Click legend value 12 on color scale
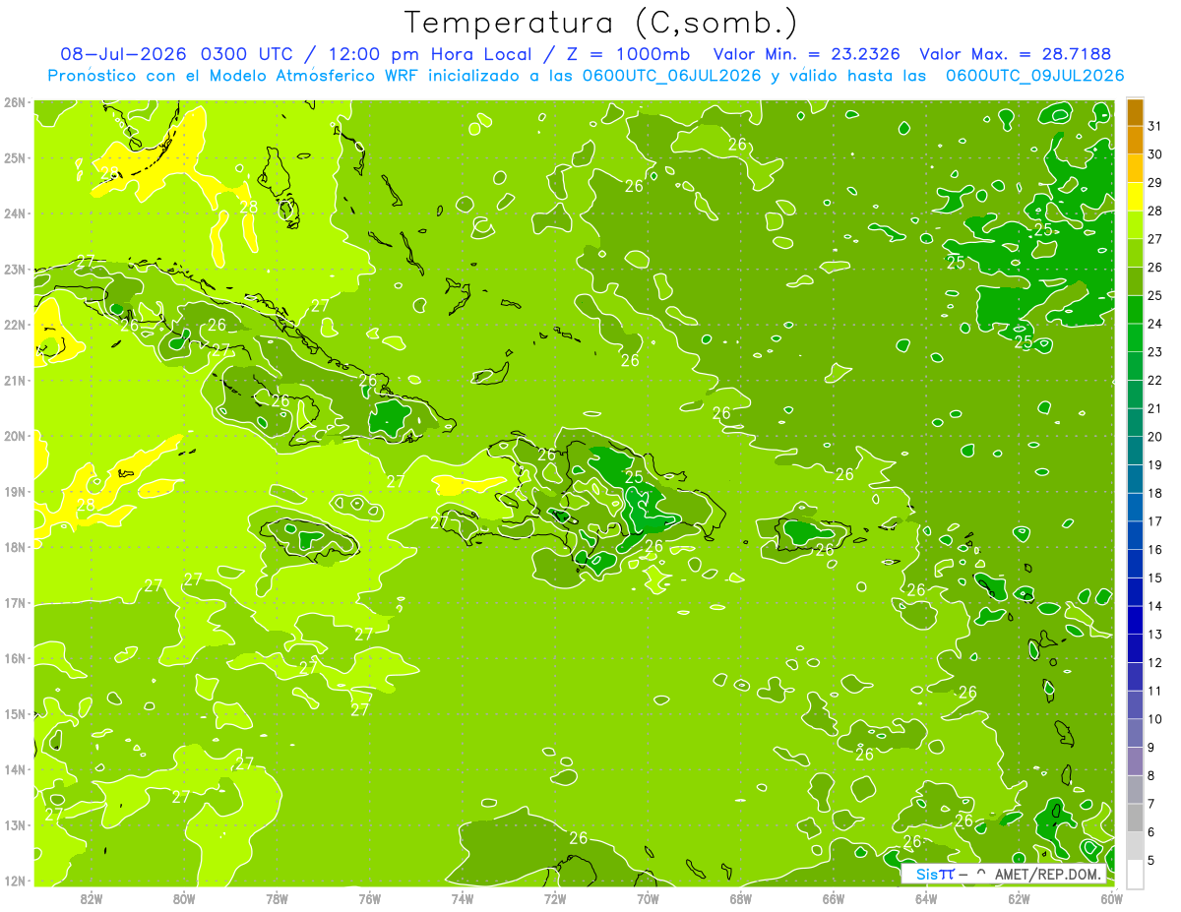This screenshot has width=1181, height=912. pos(1155,662)
